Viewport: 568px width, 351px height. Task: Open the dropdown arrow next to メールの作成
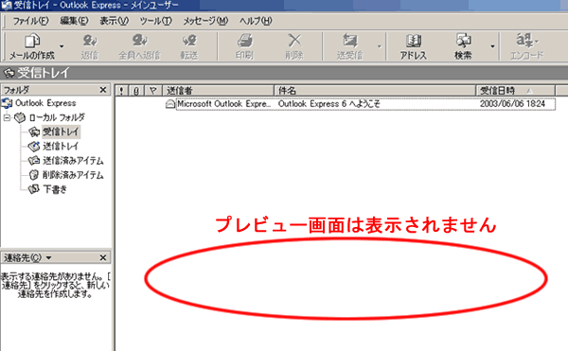(62, 46)
